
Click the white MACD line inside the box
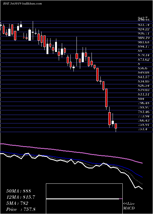(83, 199)
